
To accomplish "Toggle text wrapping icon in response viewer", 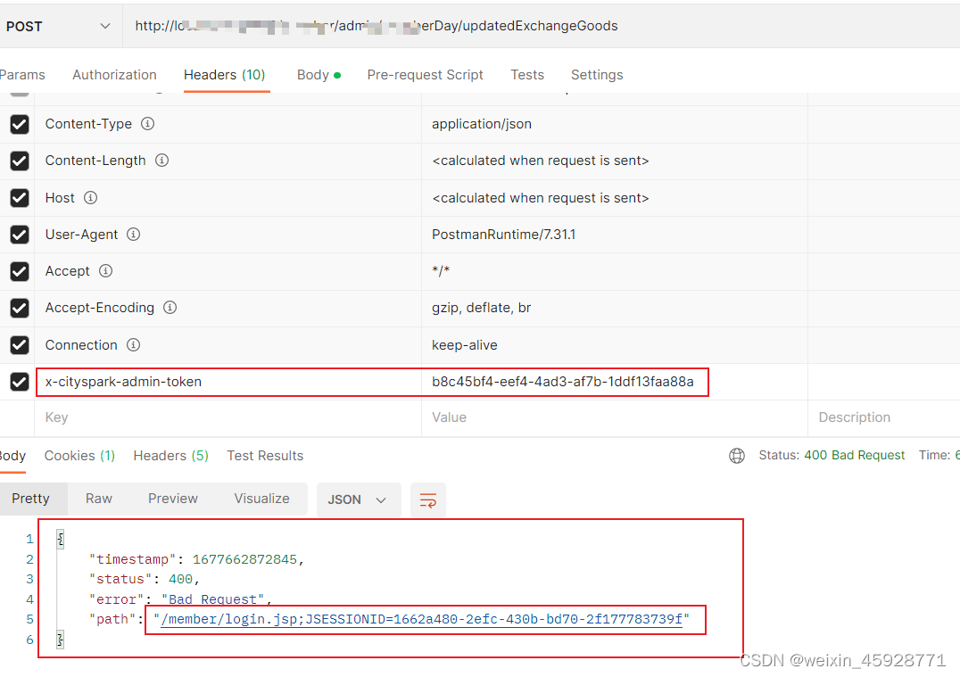I will (427, 500).
